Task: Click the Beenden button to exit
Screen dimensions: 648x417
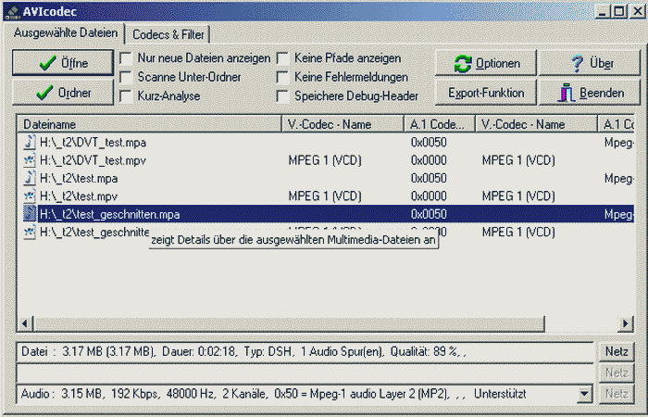Action: [589, 94]
